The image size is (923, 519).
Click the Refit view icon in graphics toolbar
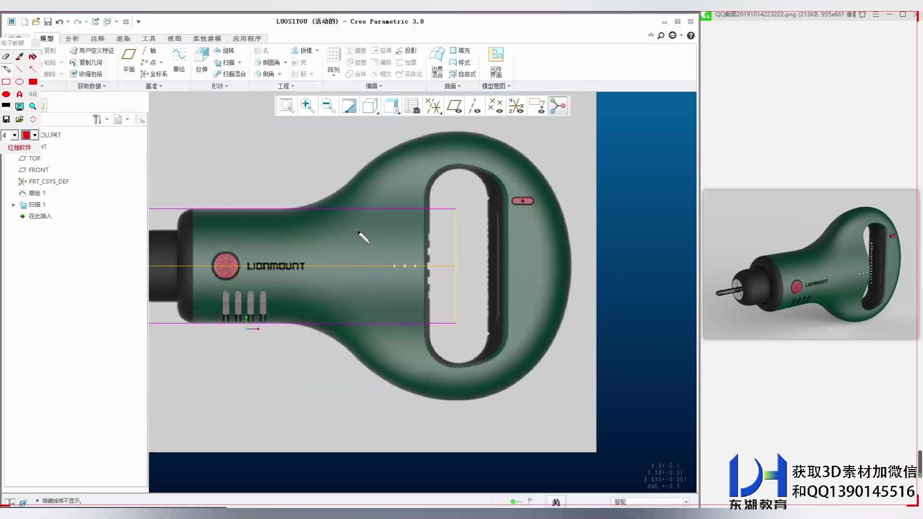pos(287,106)
